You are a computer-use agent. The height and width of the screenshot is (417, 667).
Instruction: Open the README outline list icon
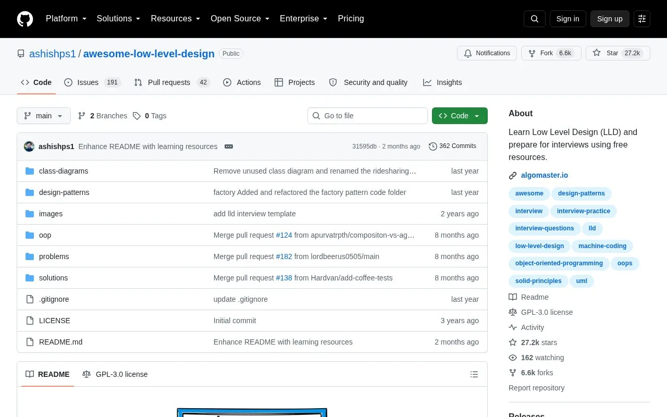click(474, 374)
